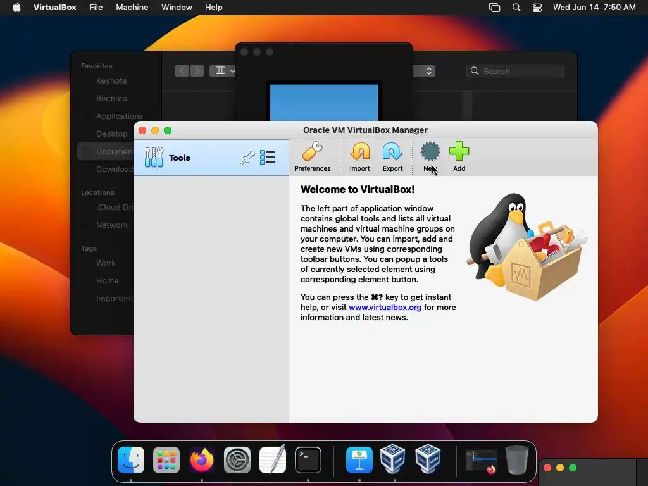Open the Help menu
Screen dimensions: 648x486
[x=214, y=8]
